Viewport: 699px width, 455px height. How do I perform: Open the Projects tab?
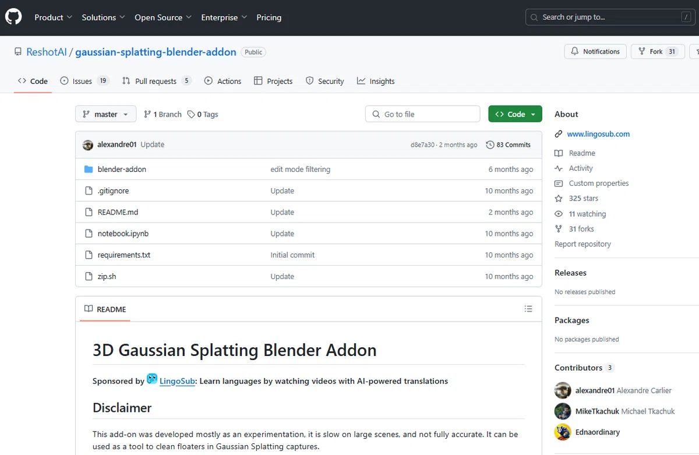tap(273, 81)
